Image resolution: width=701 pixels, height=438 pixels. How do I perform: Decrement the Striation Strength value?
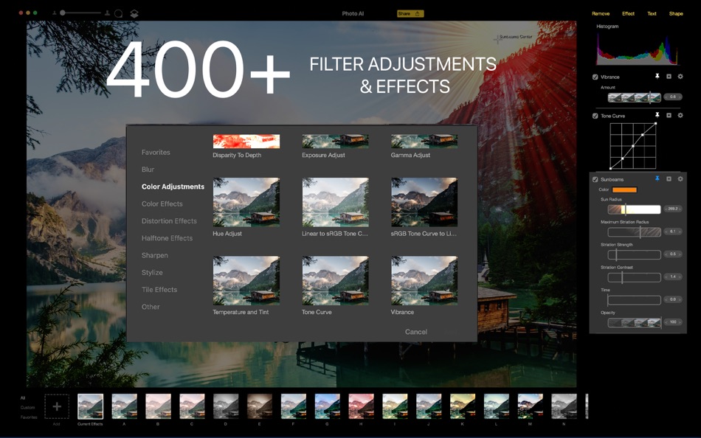tap(667, 254)
